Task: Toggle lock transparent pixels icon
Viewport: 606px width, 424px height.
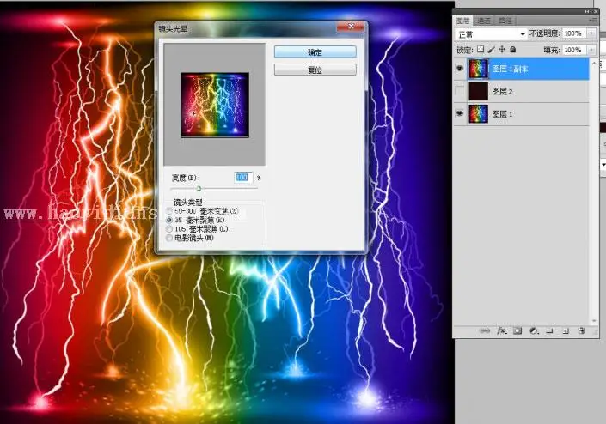Action: (x=481, y=50)
